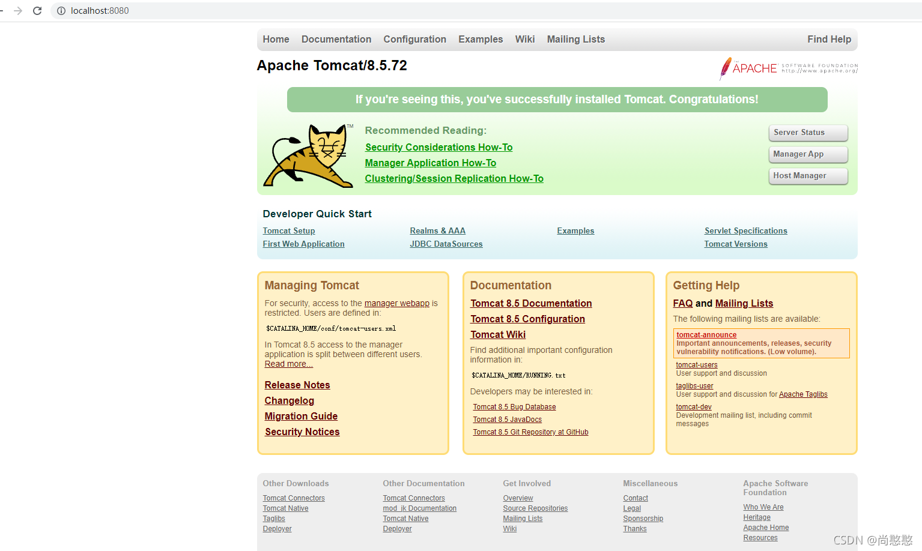Open taglibs-user mailing list link
The width and height of the screenshot is (922, 551).
(x=695, y=386)
